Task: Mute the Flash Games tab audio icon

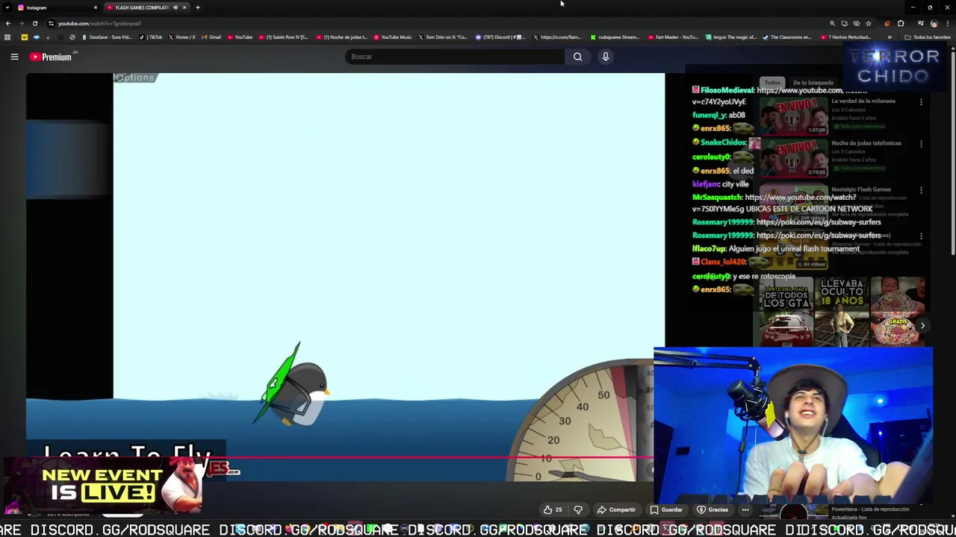Action: pos(175,7)
